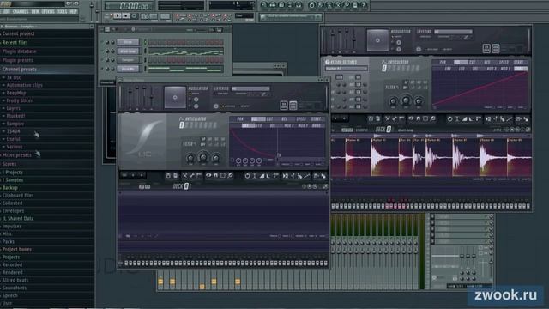Click the normalize I-beam icon in front Slicex toolbar
Screen dimensions: 549x309
coord(255,175)
